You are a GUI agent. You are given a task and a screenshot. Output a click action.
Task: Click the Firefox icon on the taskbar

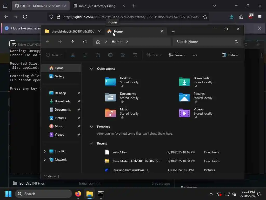pos(78,194)
